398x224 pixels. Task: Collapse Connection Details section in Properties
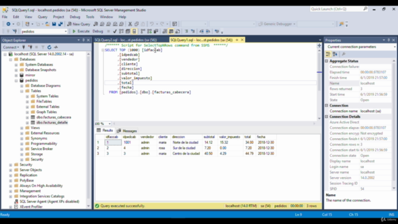(326, 116)
